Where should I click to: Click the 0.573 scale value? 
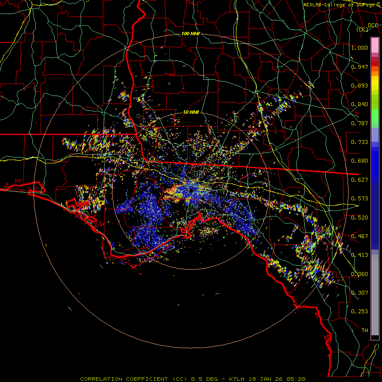point(360,198)
